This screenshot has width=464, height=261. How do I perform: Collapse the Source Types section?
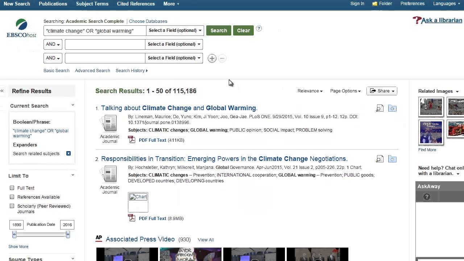pyautogui.click(x=73, y=258)
